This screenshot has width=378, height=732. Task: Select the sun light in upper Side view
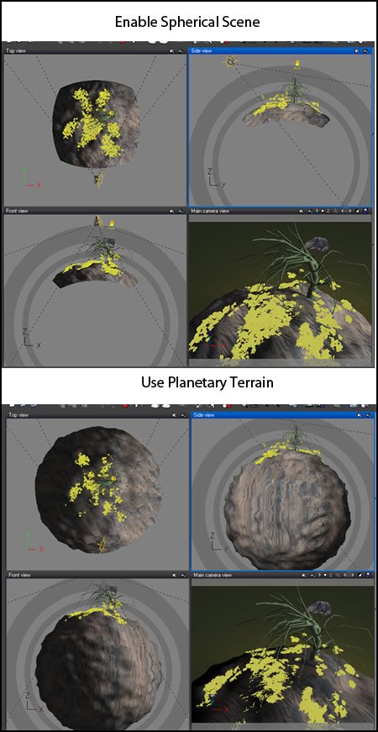tap(230, 61)
